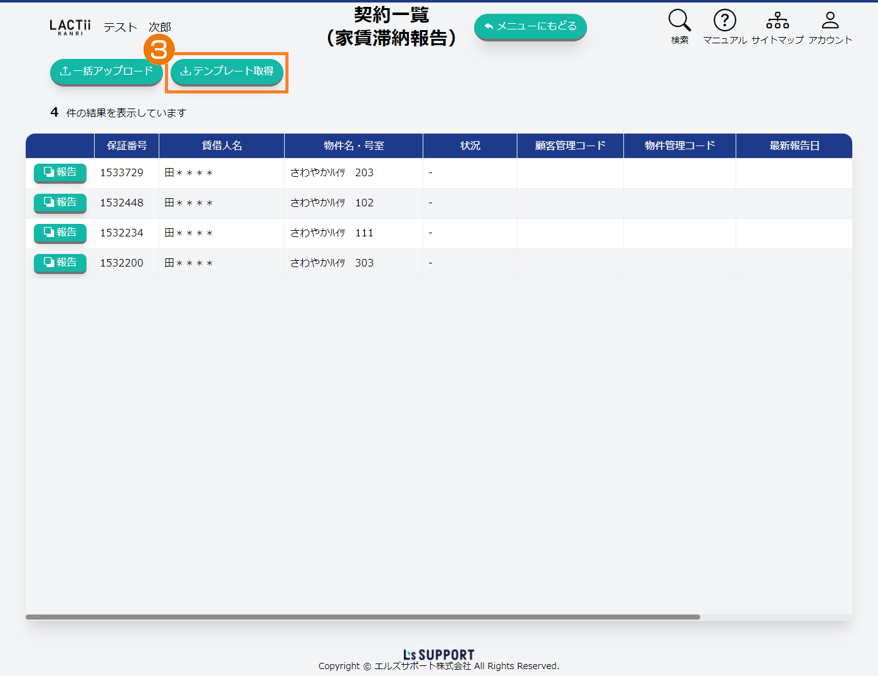The width and height of the screenshot is (878, 676).
Task: Click the 最新報告日 column header
Action: point(794,145)
